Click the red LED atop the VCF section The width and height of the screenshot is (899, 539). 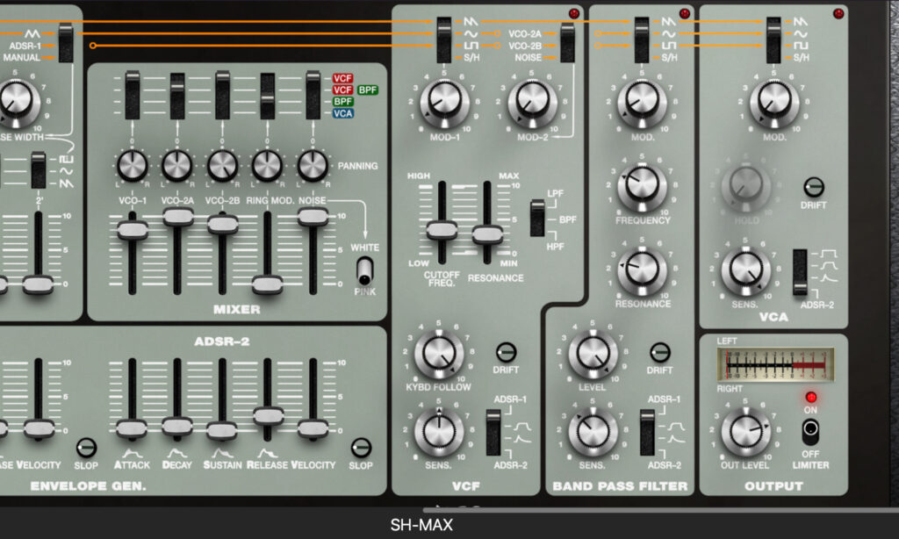(x=572, y=14)
